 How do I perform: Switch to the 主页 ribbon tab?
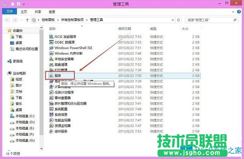click(24, 12)
